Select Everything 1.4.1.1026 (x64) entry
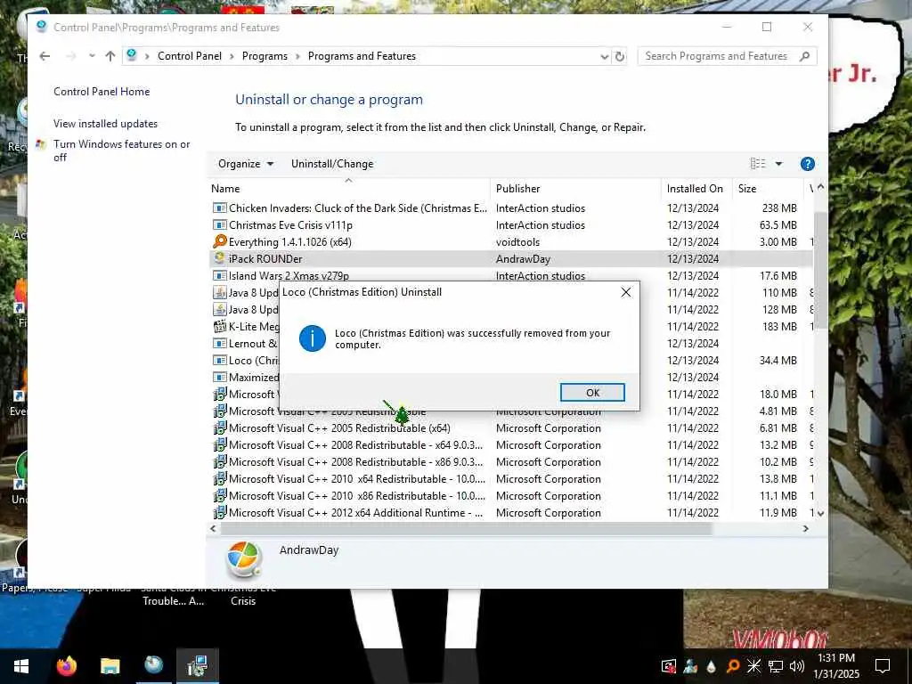Image resolution: width=912 pixels, height=684 pixels. point(289,242)
